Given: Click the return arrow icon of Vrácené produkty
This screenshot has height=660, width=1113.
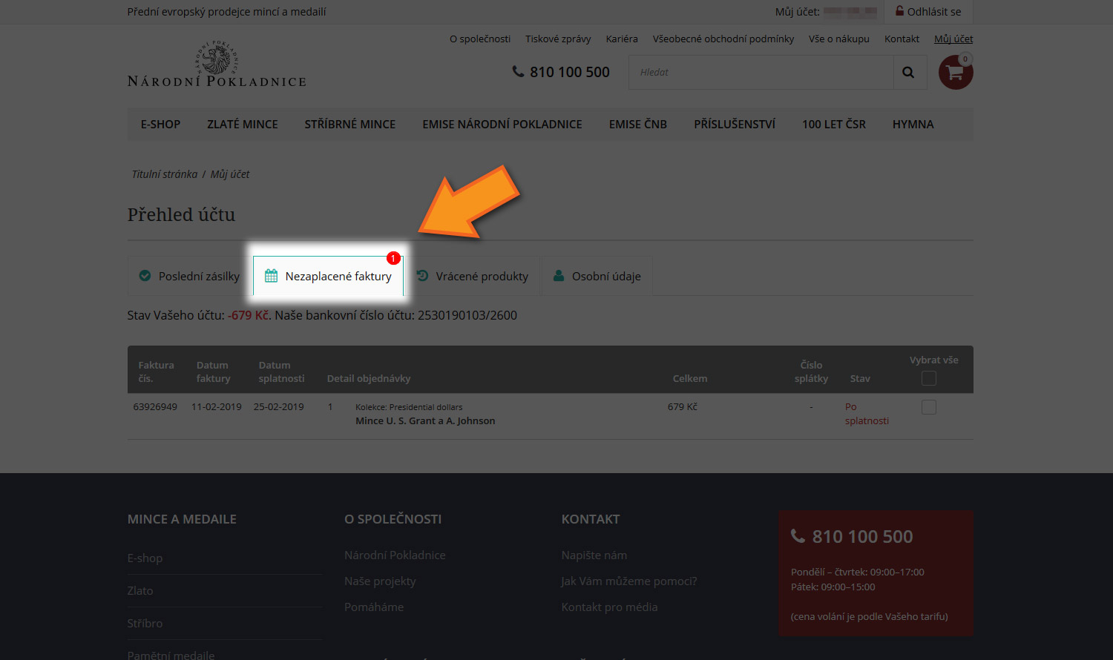Looking at the screenshot, I should [x=423, y=276].
